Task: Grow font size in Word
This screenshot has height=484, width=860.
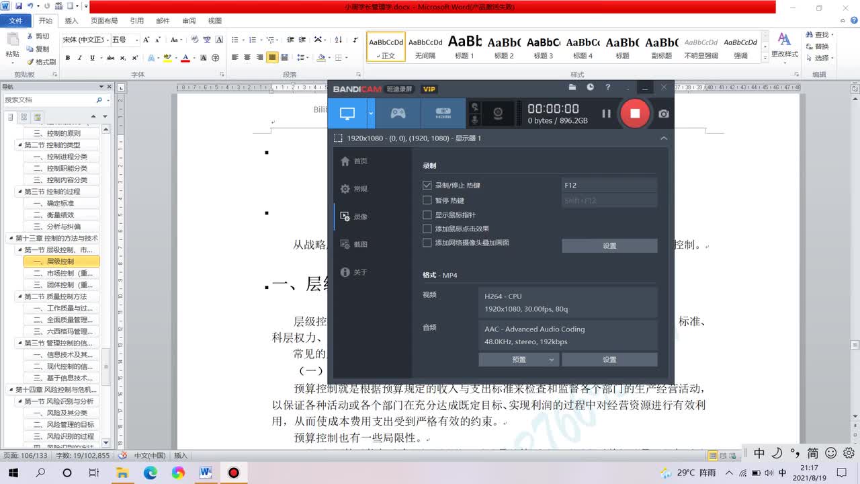Action: (147, 40)
